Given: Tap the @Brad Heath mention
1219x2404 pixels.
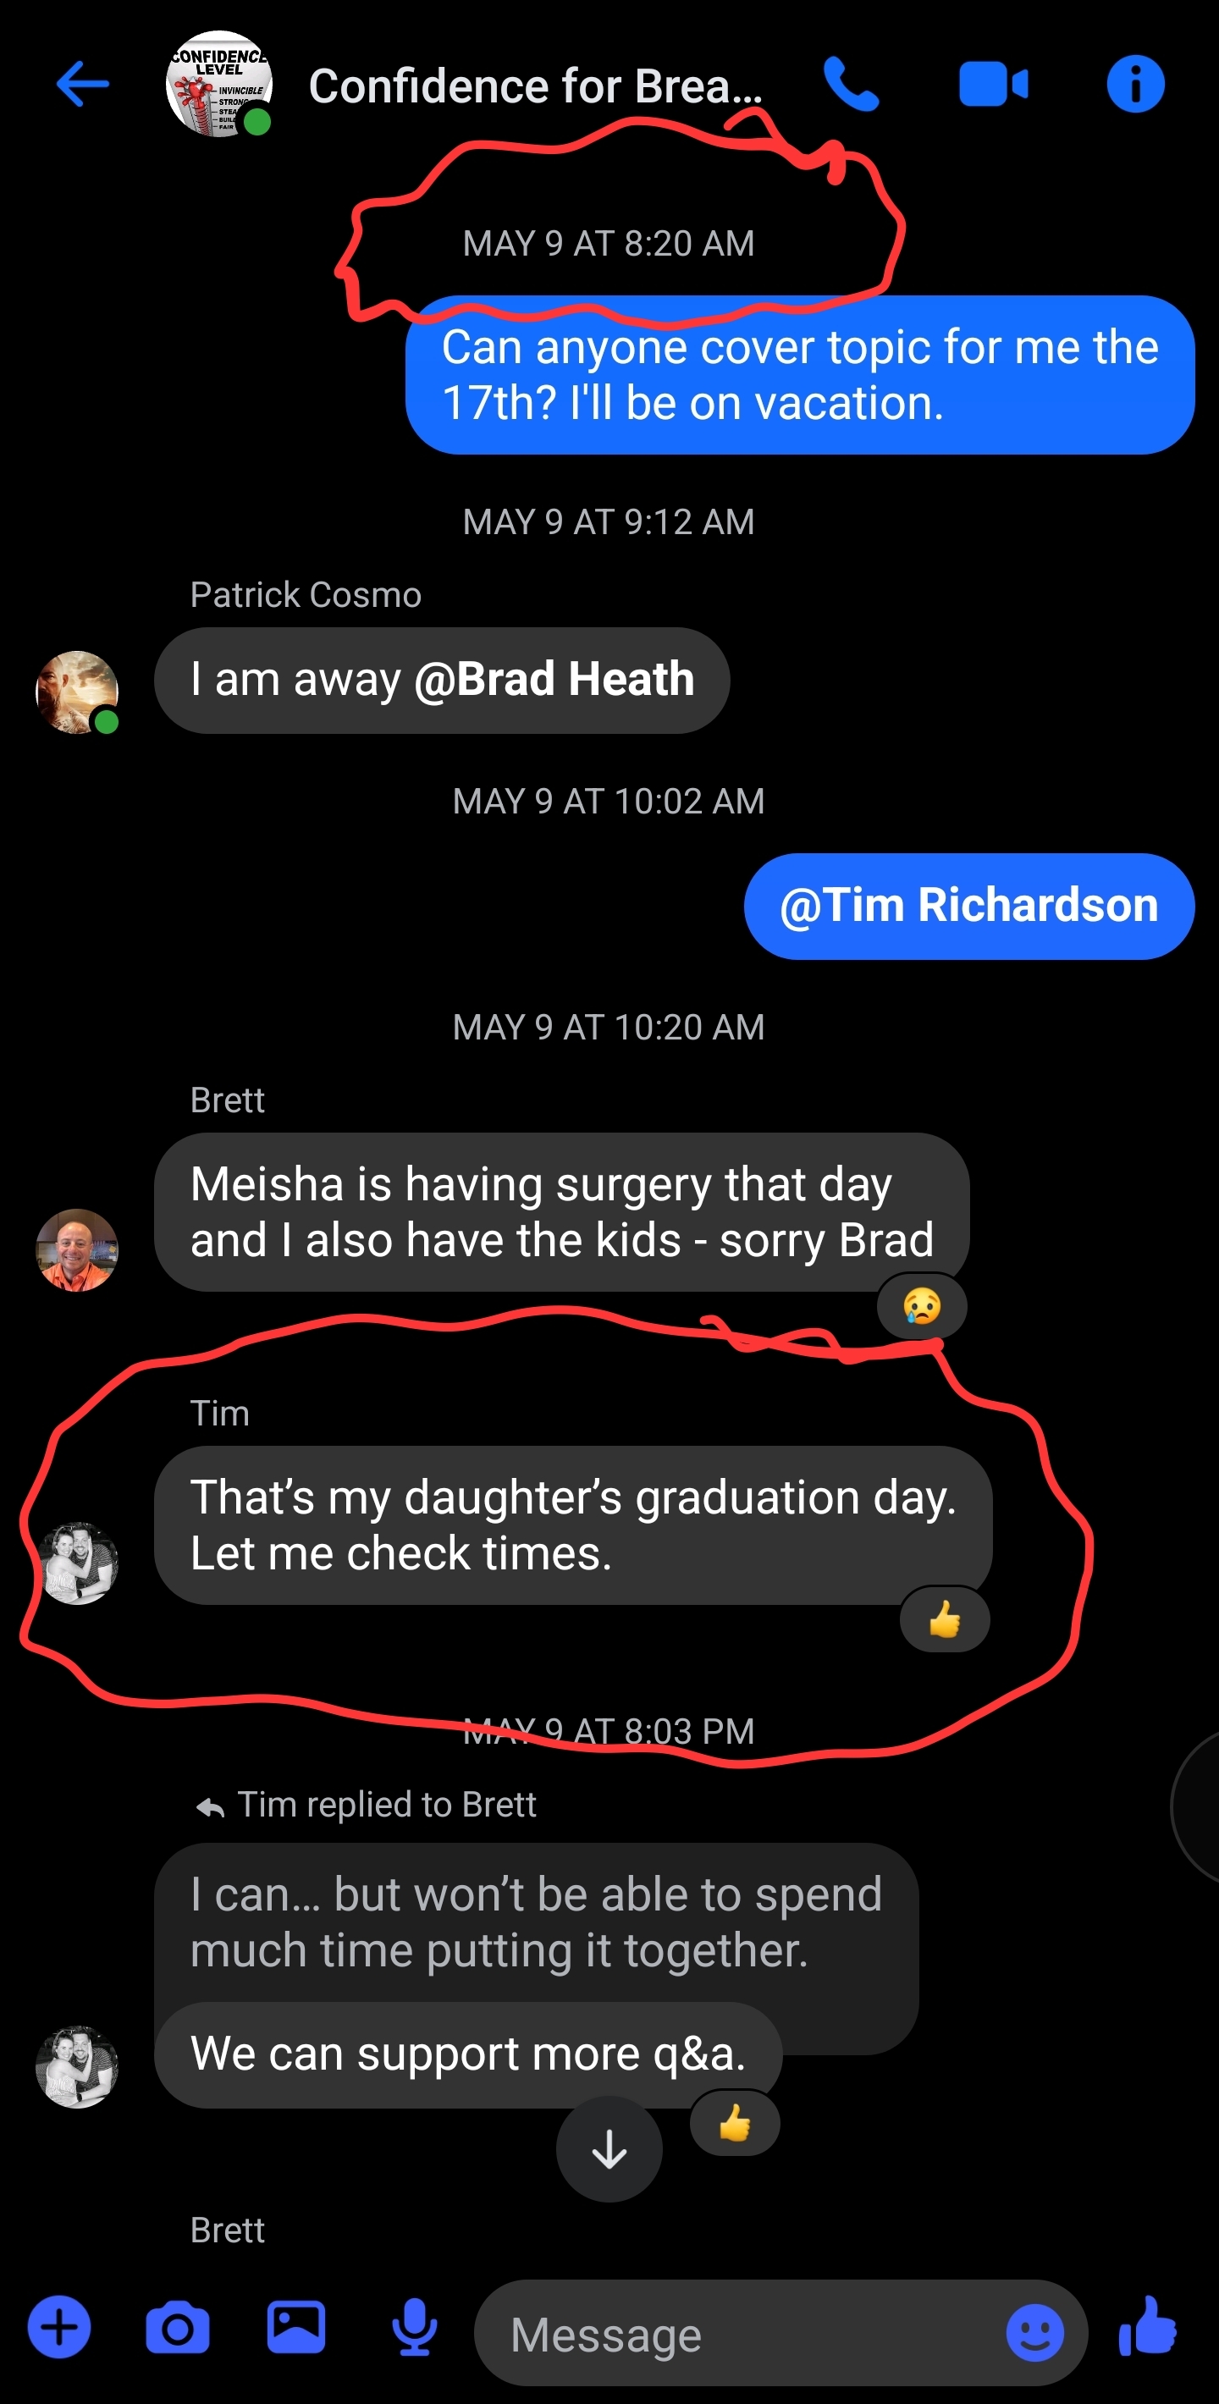Looking at the screenshot, I should [x=554, y=680].
